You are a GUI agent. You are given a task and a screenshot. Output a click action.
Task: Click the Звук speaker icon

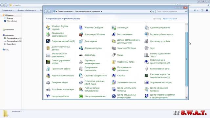pyautogui.click(x=147, y=48)
